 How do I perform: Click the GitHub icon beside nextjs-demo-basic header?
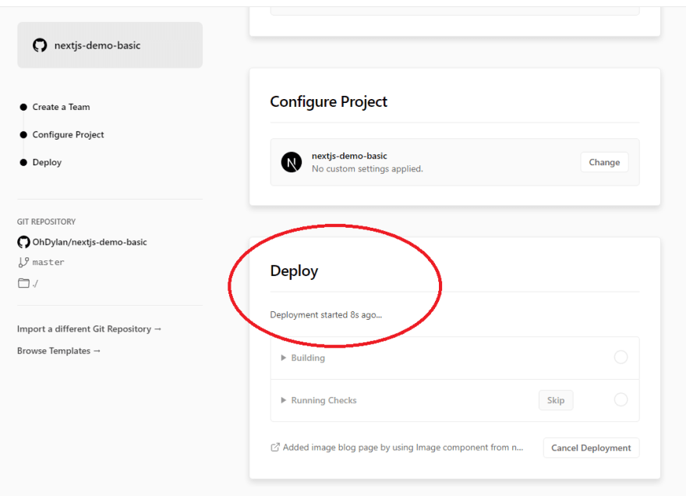pos(40,45)
